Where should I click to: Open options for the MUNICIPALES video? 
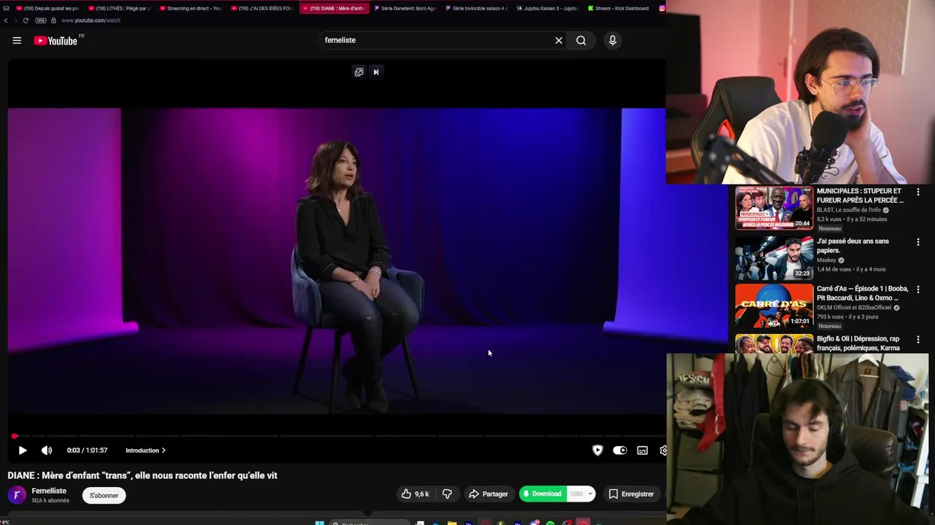pos(918,192)
